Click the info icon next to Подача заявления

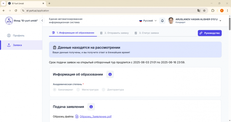pyautogui.click(x=91, y=107)
